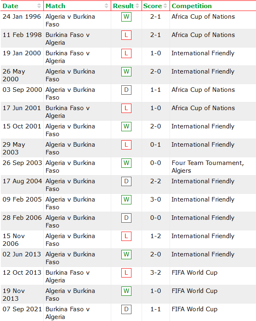256x321 pixels.
Task: Open the Four Team Tournament, Algiers entry
Action: coord(207,167)
